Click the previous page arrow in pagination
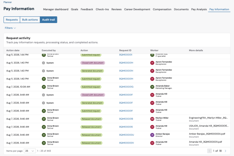 pos(209,151)
